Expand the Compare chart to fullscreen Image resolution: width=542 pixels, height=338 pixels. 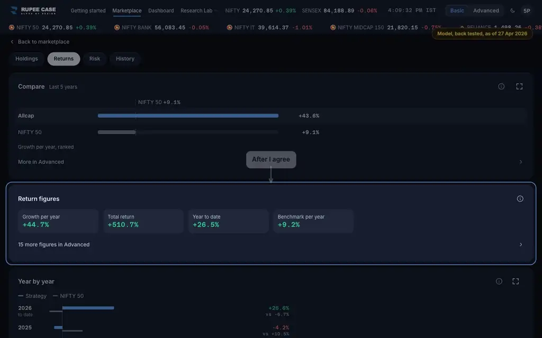tap(519, 87)
